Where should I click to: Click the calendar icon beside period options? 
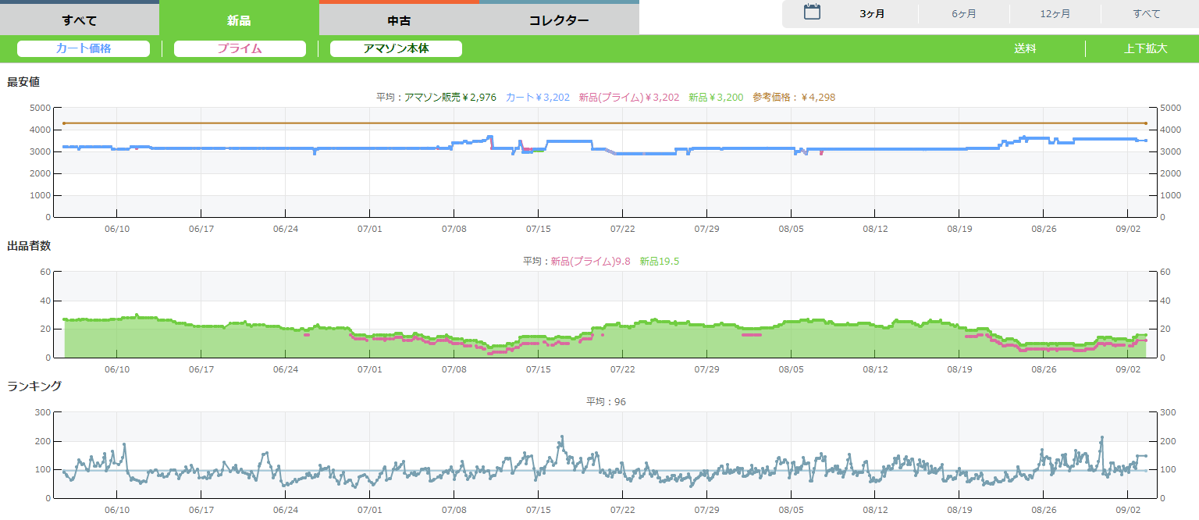[812, 12]
